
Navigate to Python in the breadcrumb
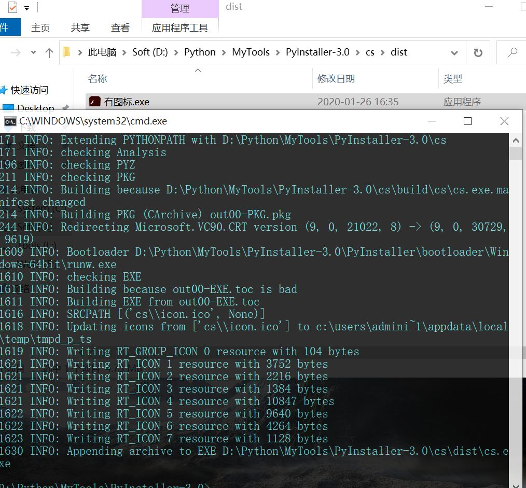click(x=200, y=52)
